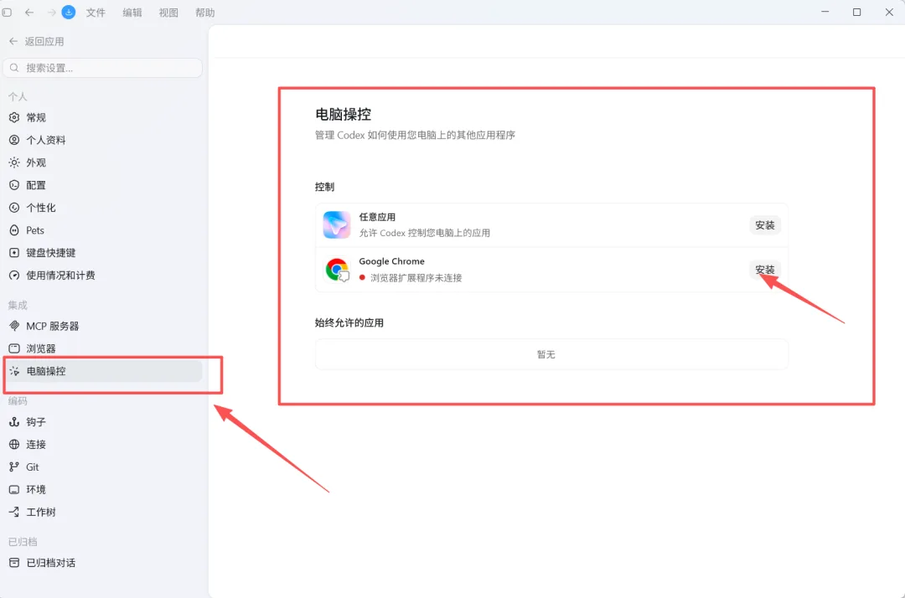Click 安装 for 任意应用
905x598 pixels.
click(765, 225)
